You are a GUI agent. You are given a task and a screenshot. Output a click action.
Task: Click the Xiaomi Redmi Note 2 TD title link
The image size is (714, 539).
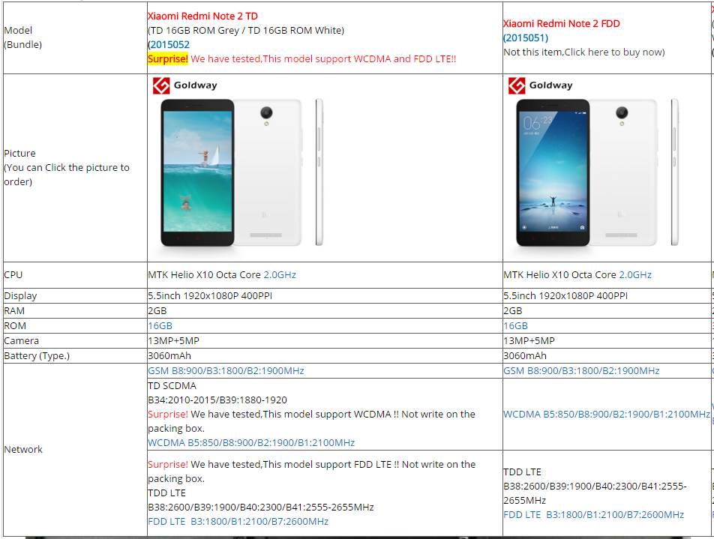coord(202,16)
